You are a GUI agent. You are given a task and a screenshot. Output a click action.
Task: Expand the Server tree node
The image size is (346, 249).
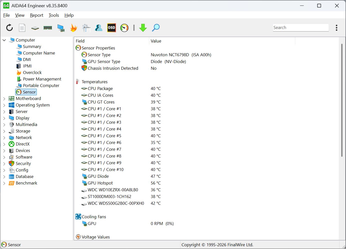coord(4,112)
